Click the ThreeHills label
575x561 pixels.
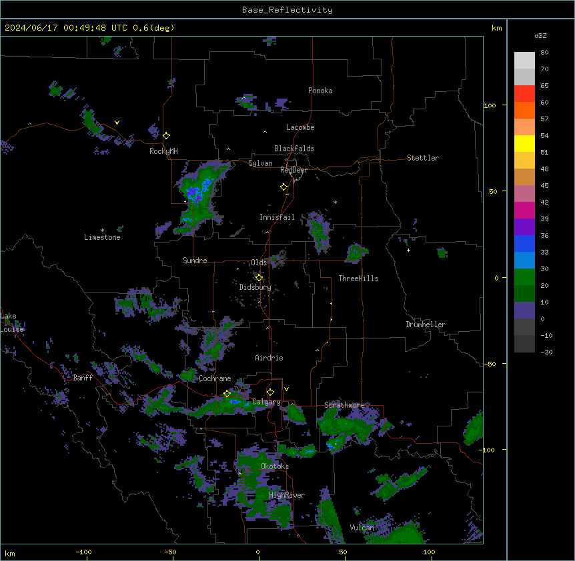358,279
